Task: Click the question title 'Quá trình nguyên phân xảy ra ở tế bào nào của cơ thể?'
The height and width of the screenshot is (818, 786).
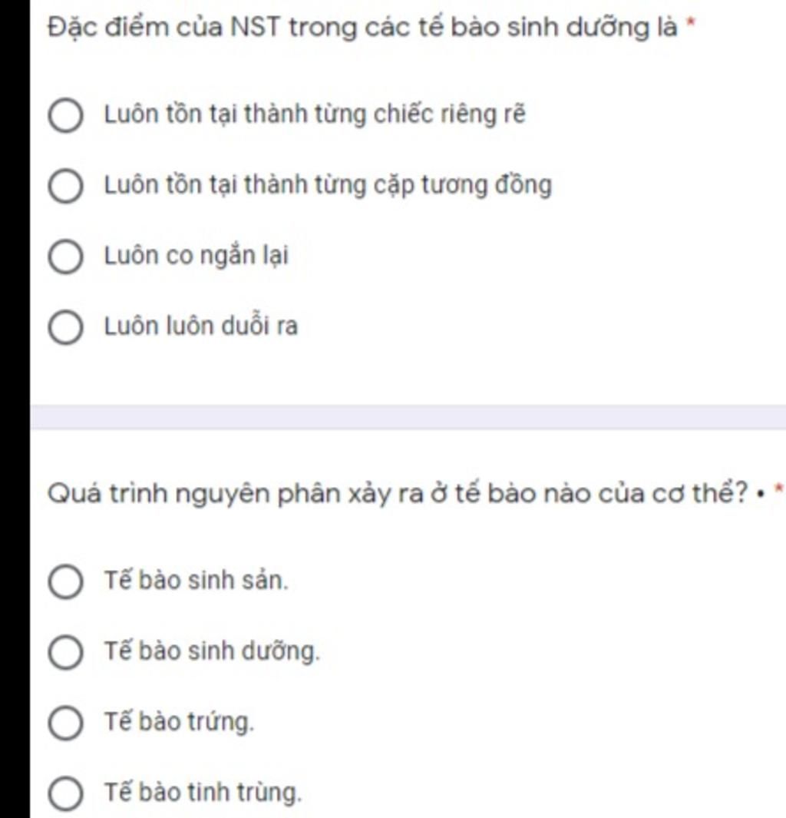Action: (398, 494)
